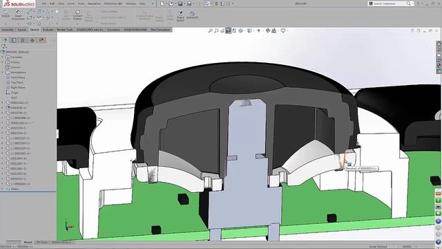Click the Hide/Show Items eye icon in toolbar
This screenshot has height=249, width=442.
tap(259, 30)
